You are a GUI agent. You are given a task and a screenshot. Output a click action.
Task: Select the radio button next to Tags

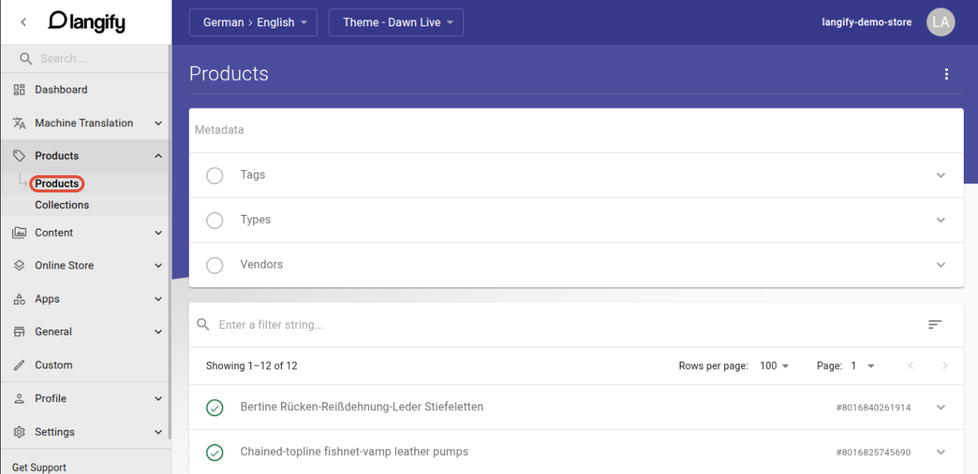point(214,175)
